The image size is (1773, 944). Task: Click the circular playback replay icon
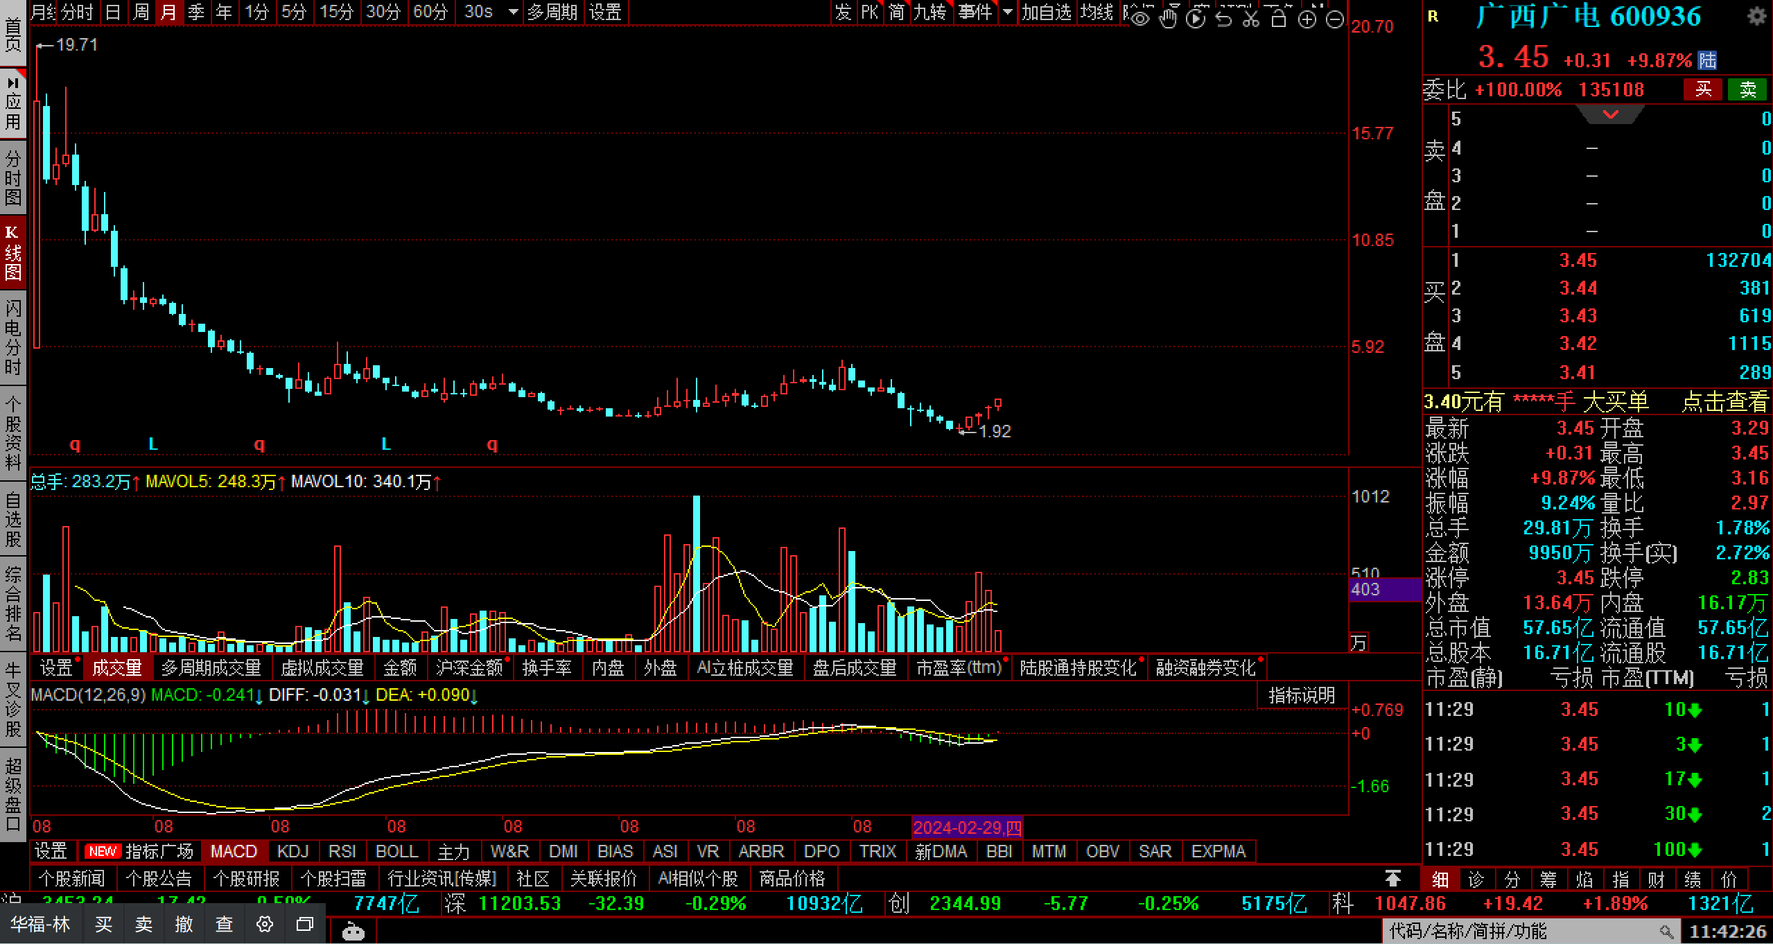tap(1196, 18)
